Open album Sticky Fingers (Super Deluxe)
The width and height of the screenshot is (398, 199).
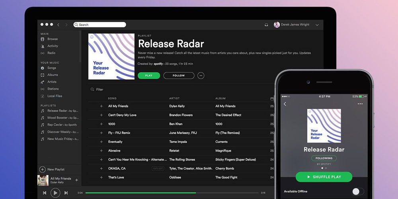(x=236, y=160)
